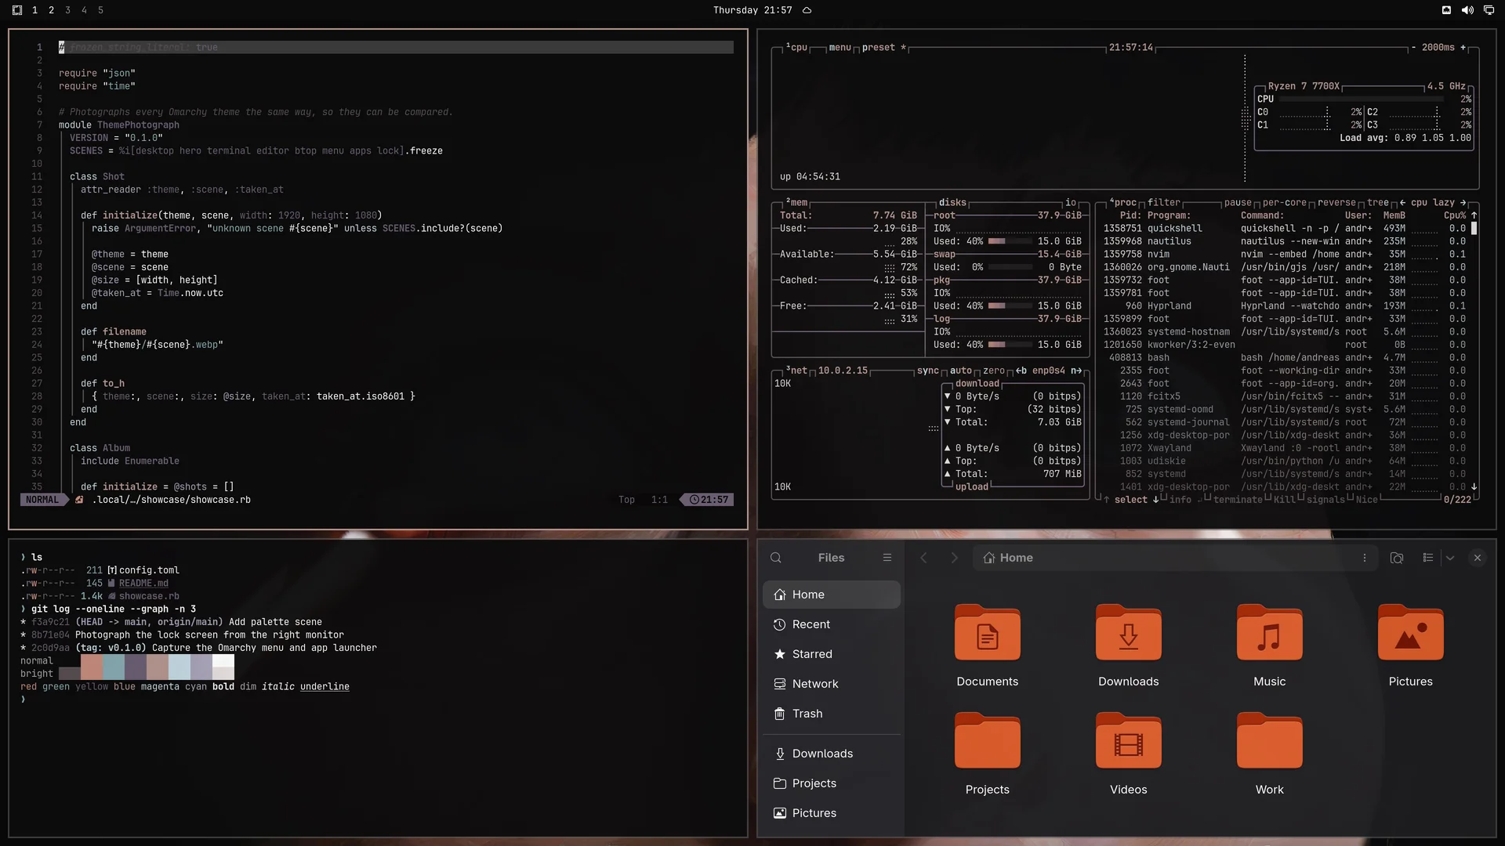The height and width of the screenshot is (846, 1505).
Task: Click the teal green terminal color swatch
Action: [x=114, y=667]
